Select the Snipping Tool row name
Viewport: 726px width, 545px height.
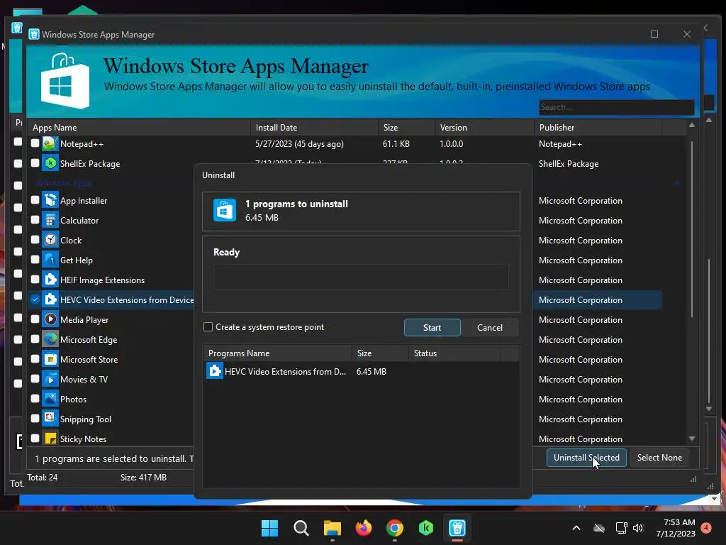[x=86, y=419]
